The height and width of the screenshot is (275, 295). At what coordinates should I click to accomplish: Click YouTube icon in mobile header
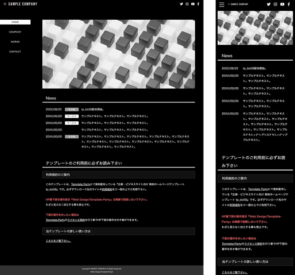[x=282, y=4]
